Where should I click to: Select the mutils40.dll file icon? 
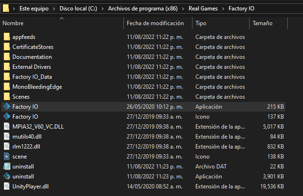(x=7, y=137)
